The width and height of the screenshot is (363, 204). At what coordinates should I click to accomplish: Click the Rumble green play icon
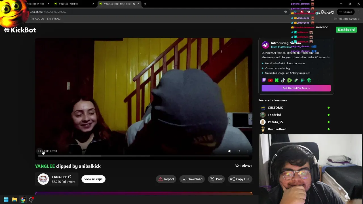(x=290, y=80)
